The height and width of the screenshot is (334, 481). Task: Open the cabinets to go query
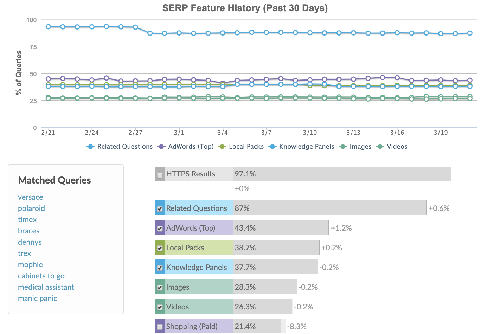(x=41, y=276)
